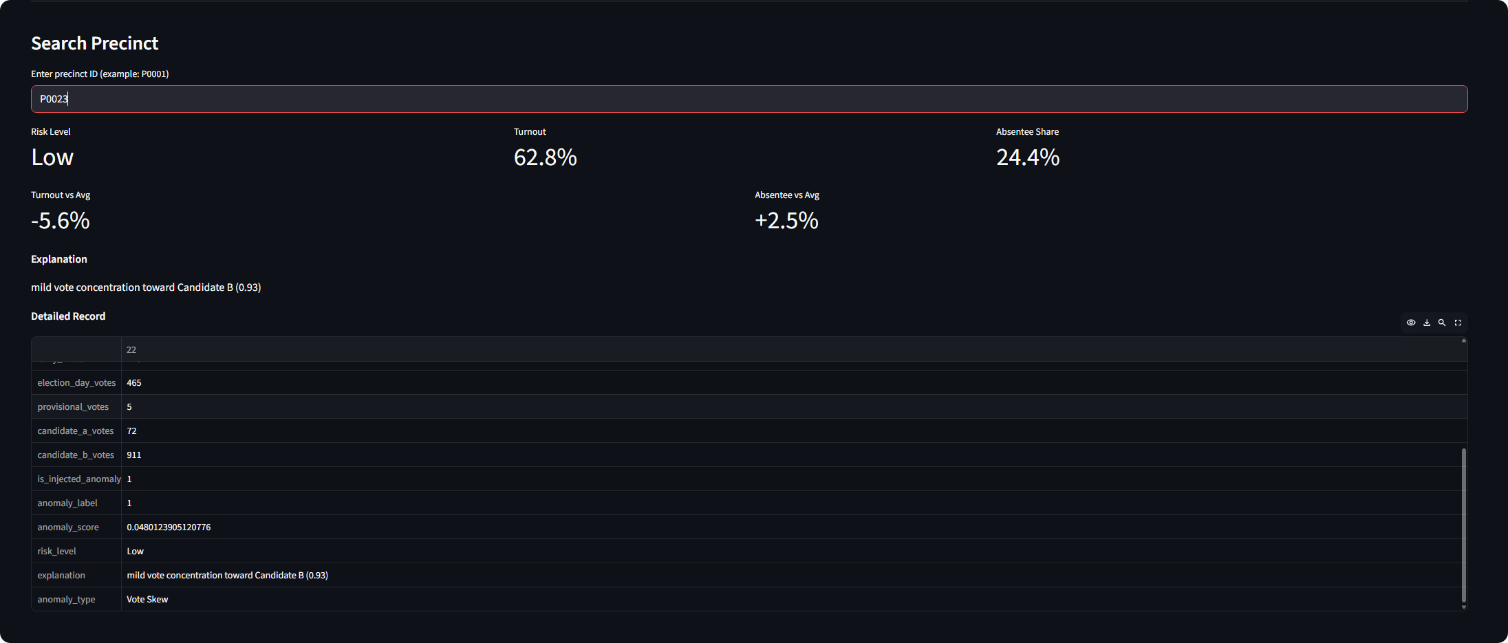1508x643 pixels.
Task: Select the election_day_votes row label
Action: [x=76, y=383]
